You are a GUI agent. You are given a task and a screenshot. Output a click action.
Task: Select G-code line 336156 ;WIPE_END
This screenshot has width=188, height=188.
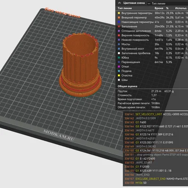click(x=156, y=175)
